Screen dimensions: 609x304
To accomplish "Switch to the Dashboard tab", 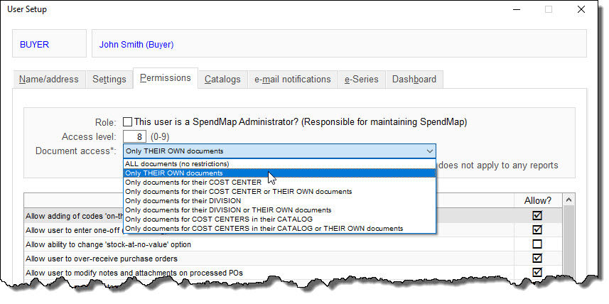I will 414,80.
